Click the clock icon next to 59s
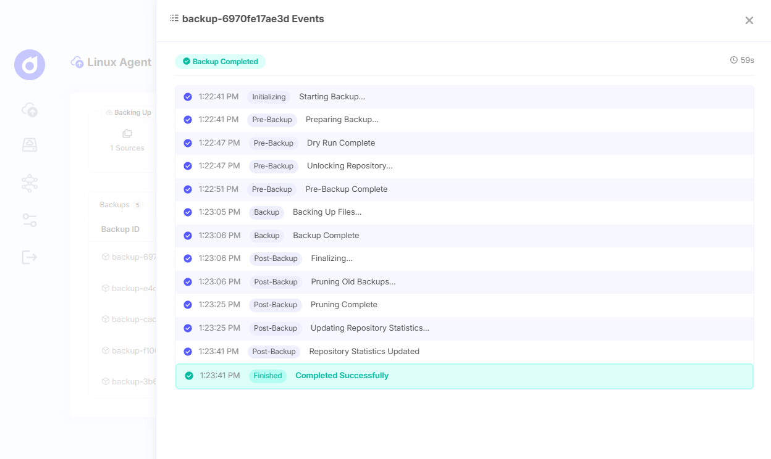The image size is (771, 459). (x=734, y=60)
